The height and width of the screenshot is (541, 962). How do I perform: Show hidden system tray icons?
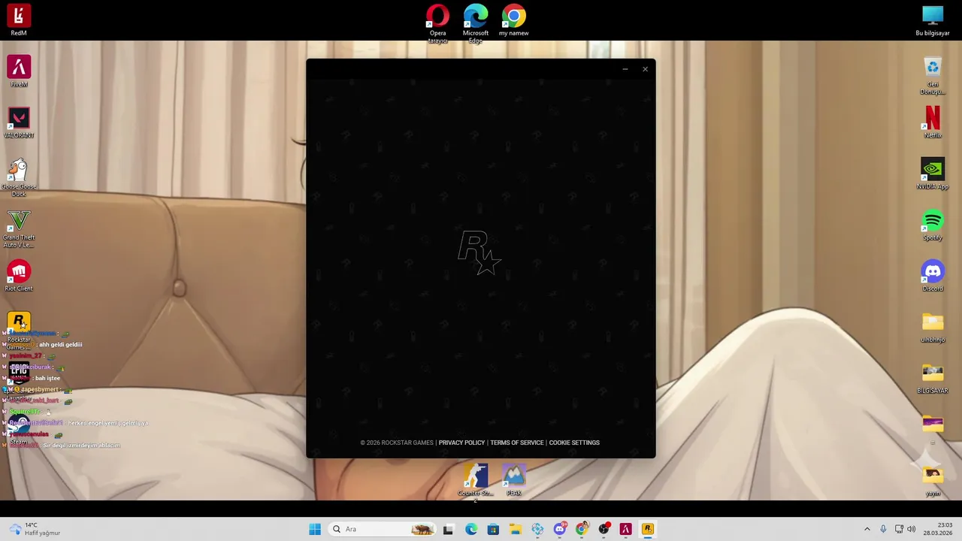867,529
